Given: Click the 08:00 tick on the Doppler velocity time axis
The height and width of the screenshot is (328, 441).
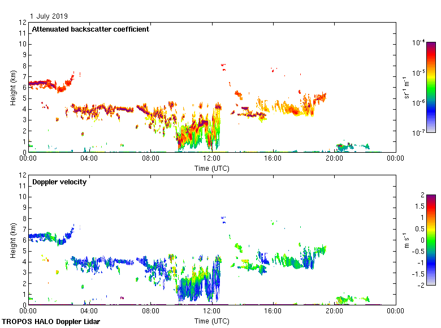Looking at the screenshot, I should tap(150, 312).
